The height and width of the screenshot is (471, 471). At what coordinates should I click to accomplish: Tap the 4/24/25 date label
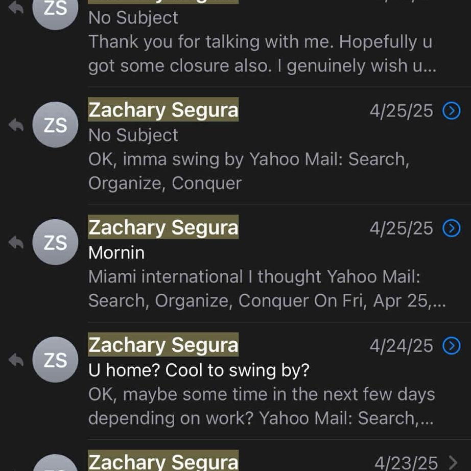click(401, 346)
